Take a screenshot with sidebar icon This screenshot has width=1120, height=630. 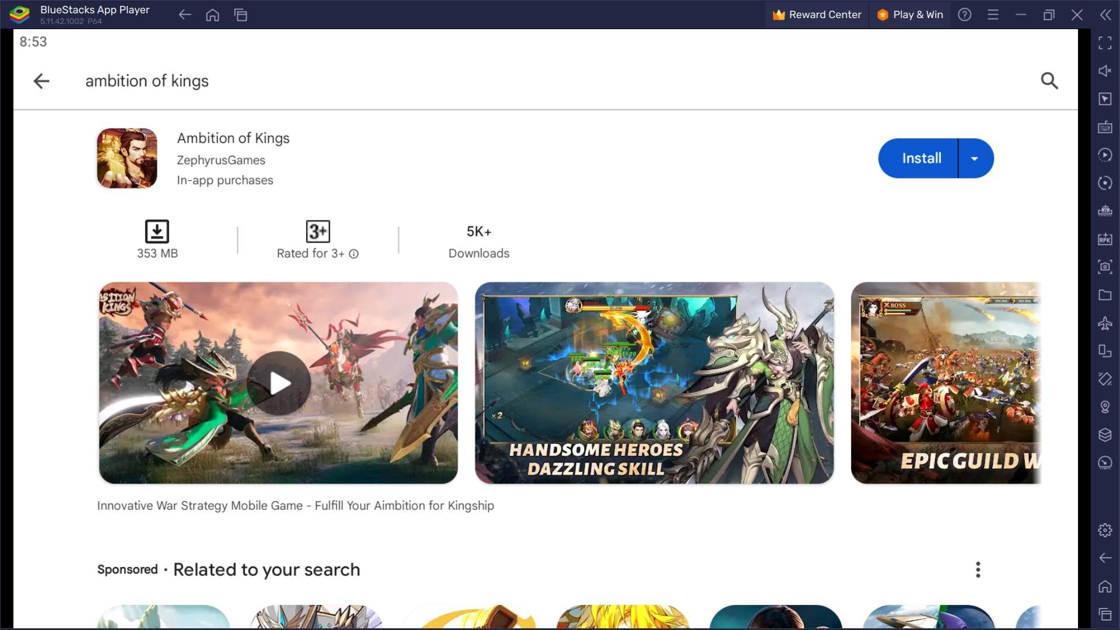1105,267
